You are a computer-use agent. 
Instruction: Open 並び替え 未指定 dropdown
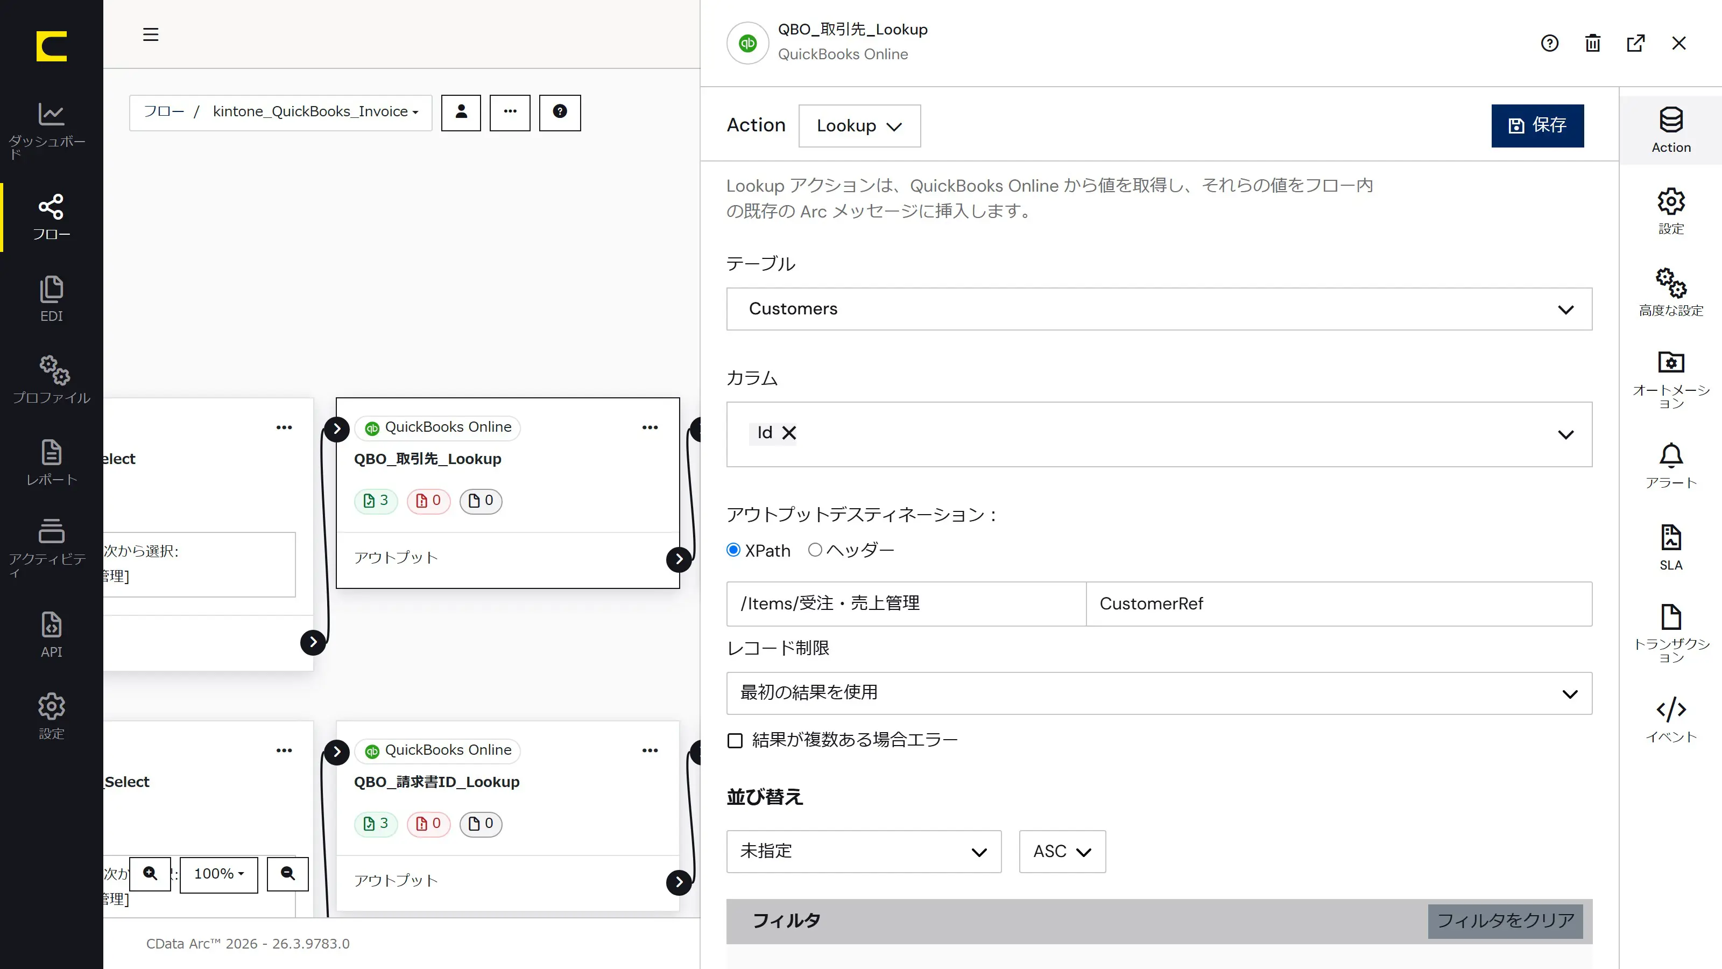[x=864, y=851]
